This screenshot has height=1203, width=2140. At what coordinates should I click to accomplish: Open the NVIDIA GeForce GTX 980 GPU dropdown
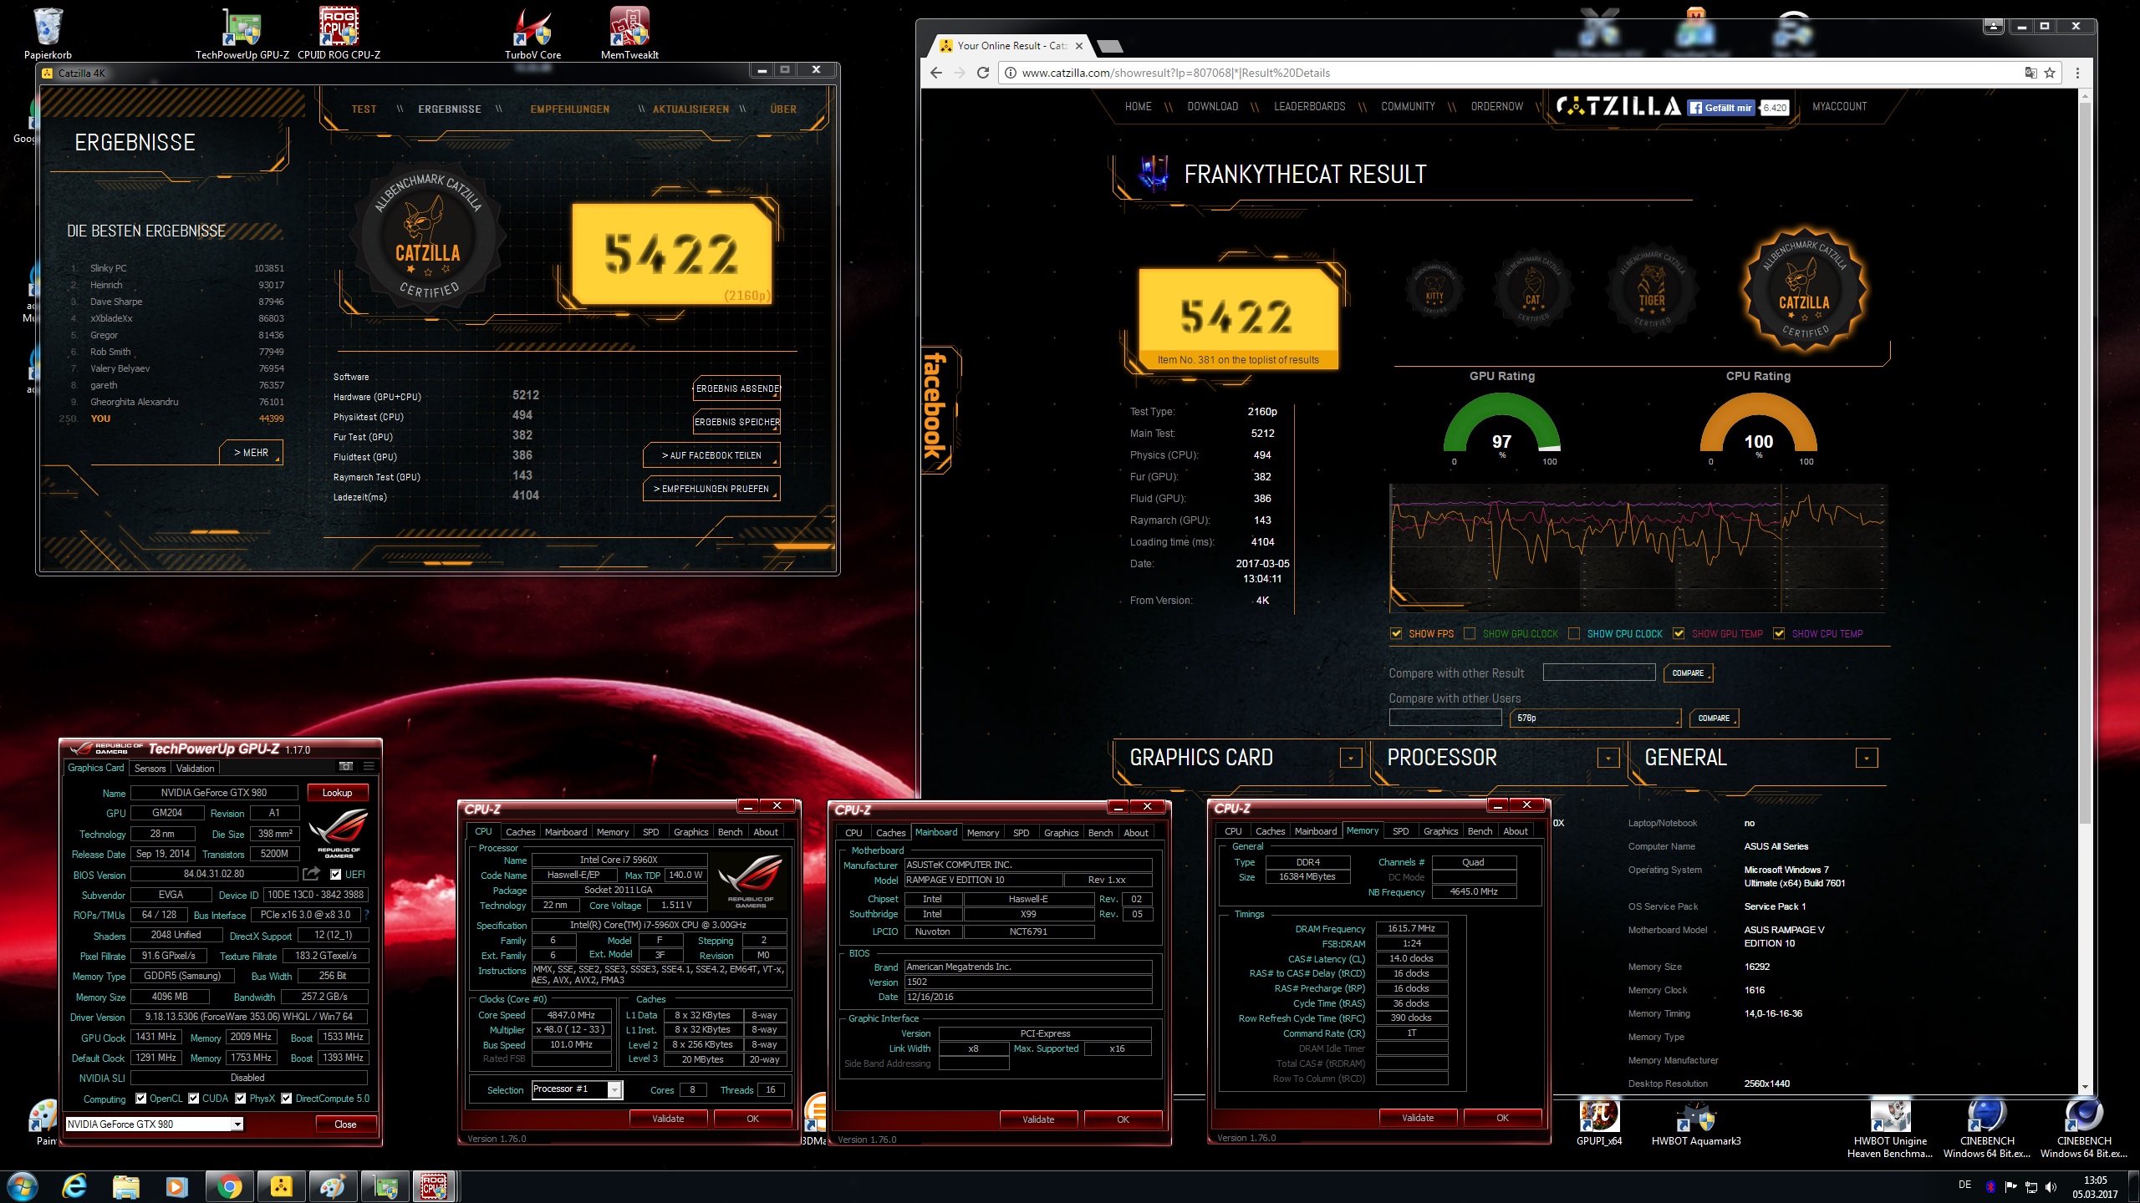coord(154,1124)
